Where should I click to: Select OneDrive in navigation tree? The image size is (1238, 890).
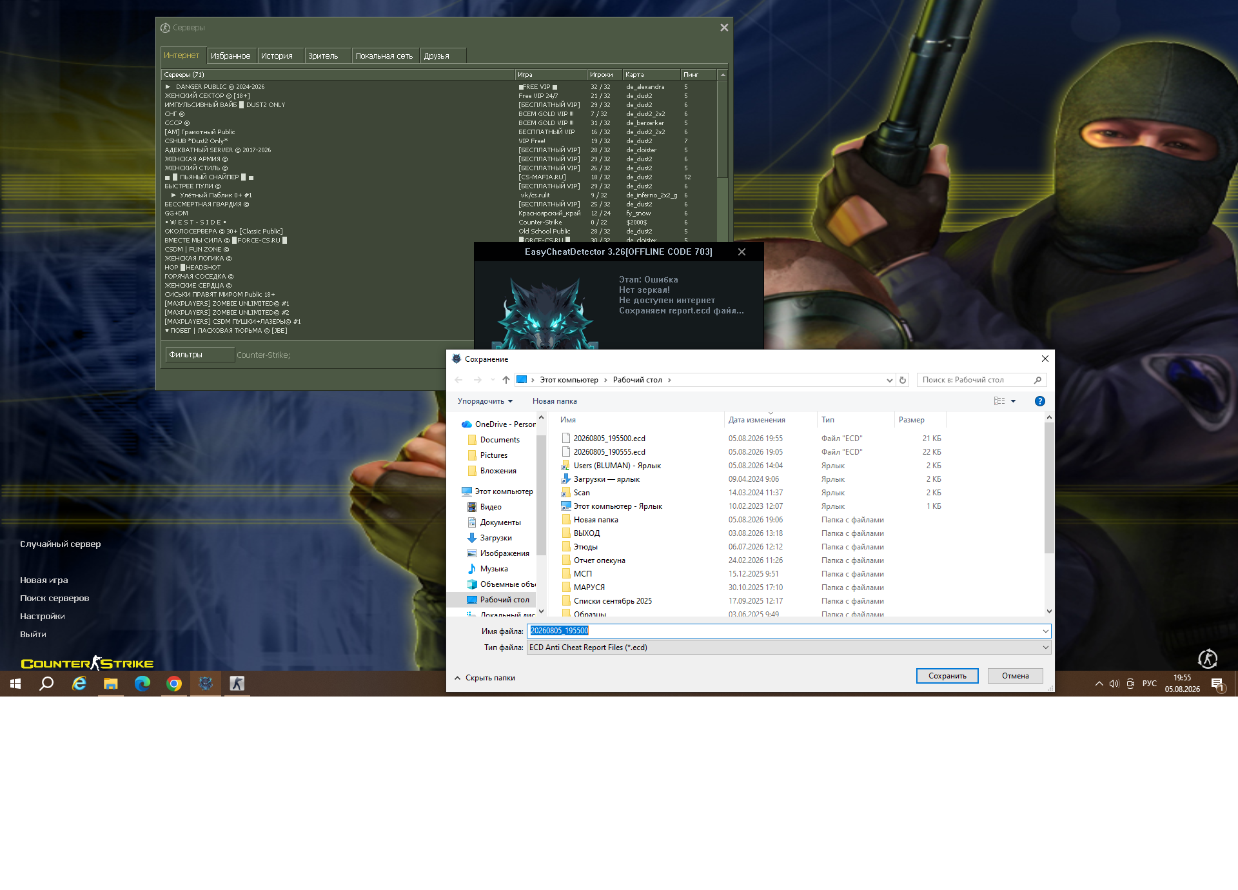tap(498, 424)
